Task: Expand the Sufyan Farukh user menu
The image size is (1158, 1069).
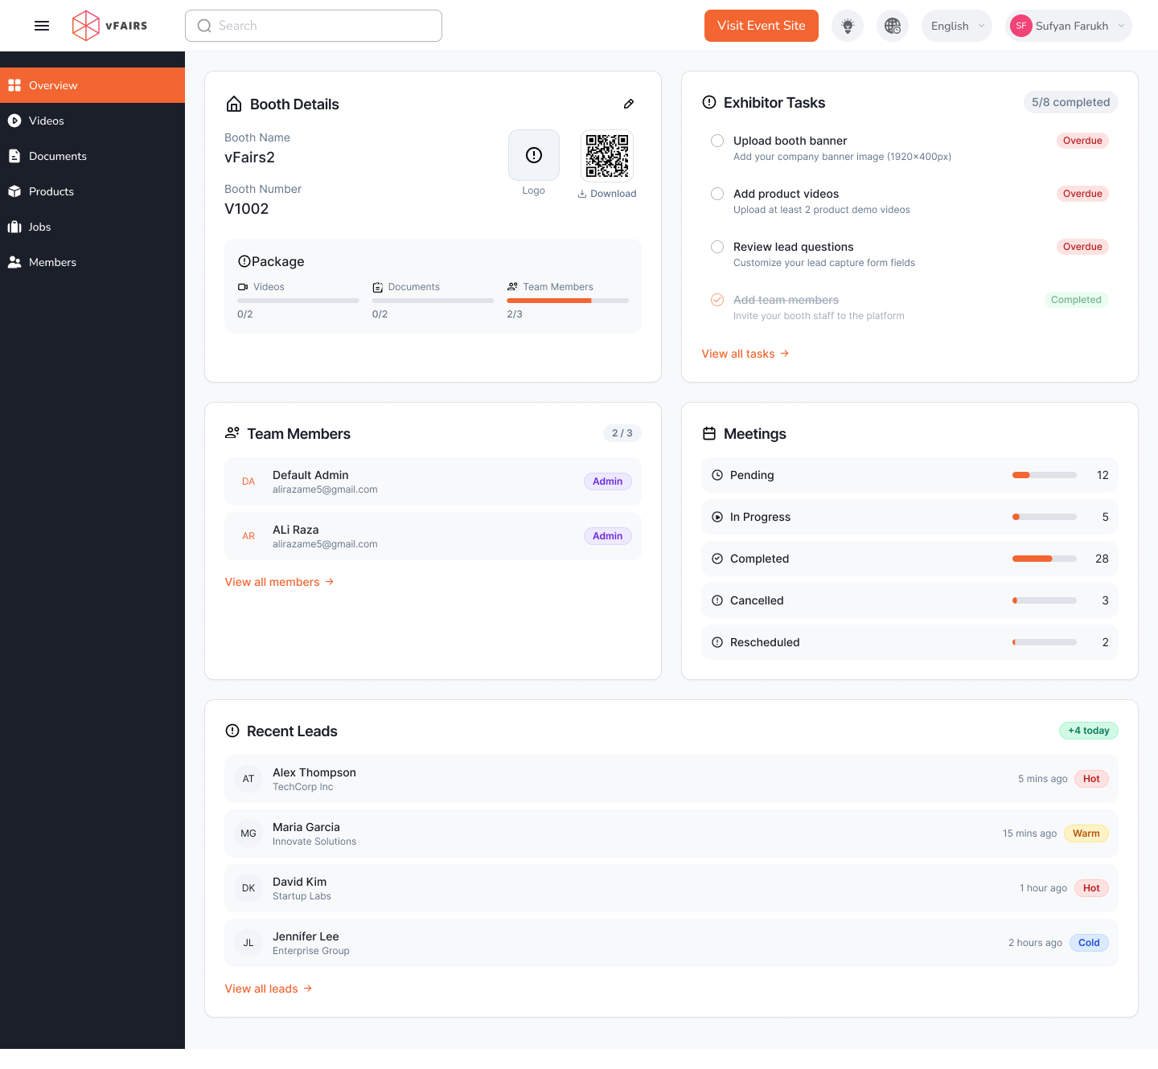Action: [x=1069, y=26]
